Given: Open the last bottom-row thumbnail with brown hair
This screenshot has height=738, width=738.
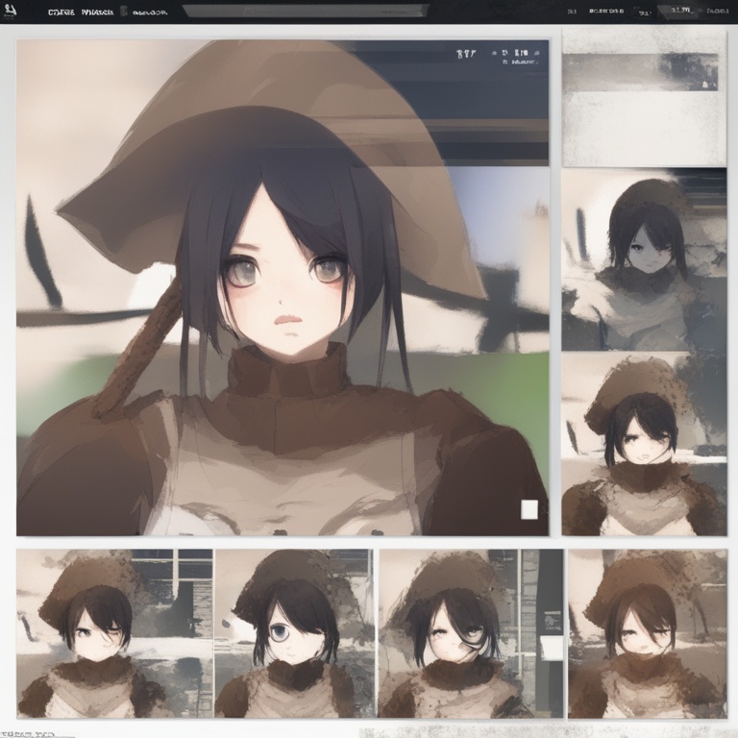Looking at the screenshot, I should click(647, 633).
